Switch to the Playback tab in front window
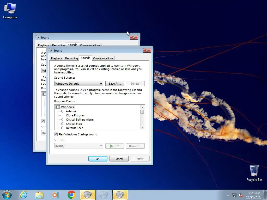 tap(57, 58)
